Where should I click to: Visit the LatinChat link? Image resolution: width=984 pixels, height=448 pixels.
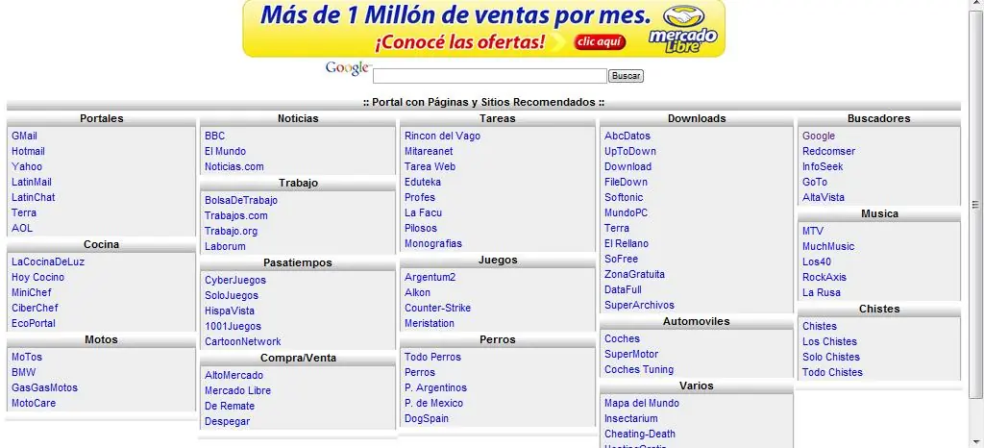(34, 198)
